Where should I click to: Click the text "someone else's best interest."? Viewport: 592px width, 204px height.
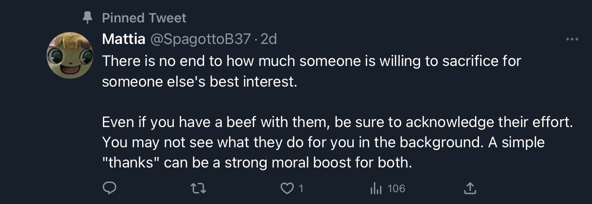click(x=200, y=82)
